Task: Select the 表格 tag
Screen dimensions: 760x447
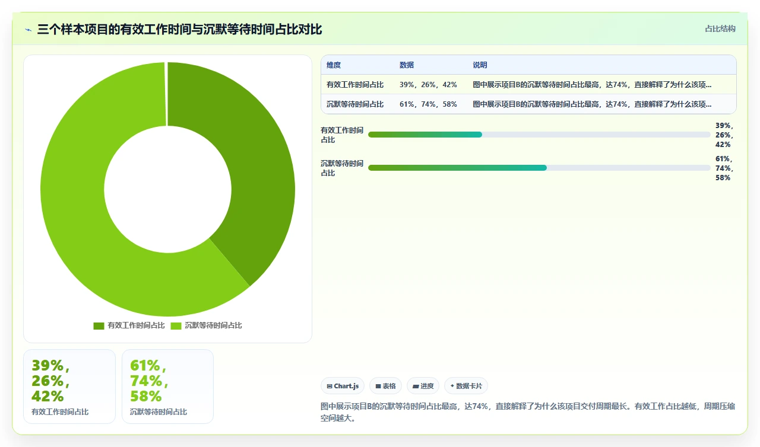Action: point(385,386)
